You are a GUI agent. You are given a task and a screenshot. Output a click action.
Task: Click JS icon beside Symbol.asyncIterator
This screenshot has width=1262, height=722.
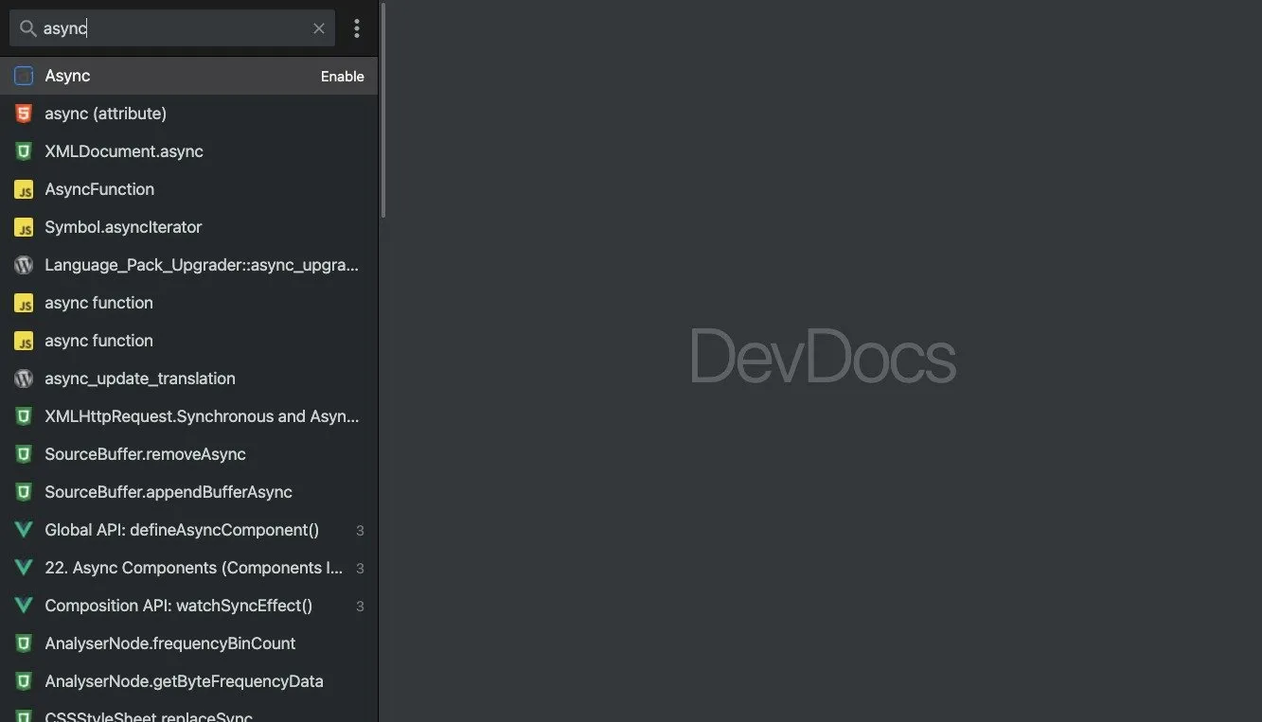click(x=24, y=227)
